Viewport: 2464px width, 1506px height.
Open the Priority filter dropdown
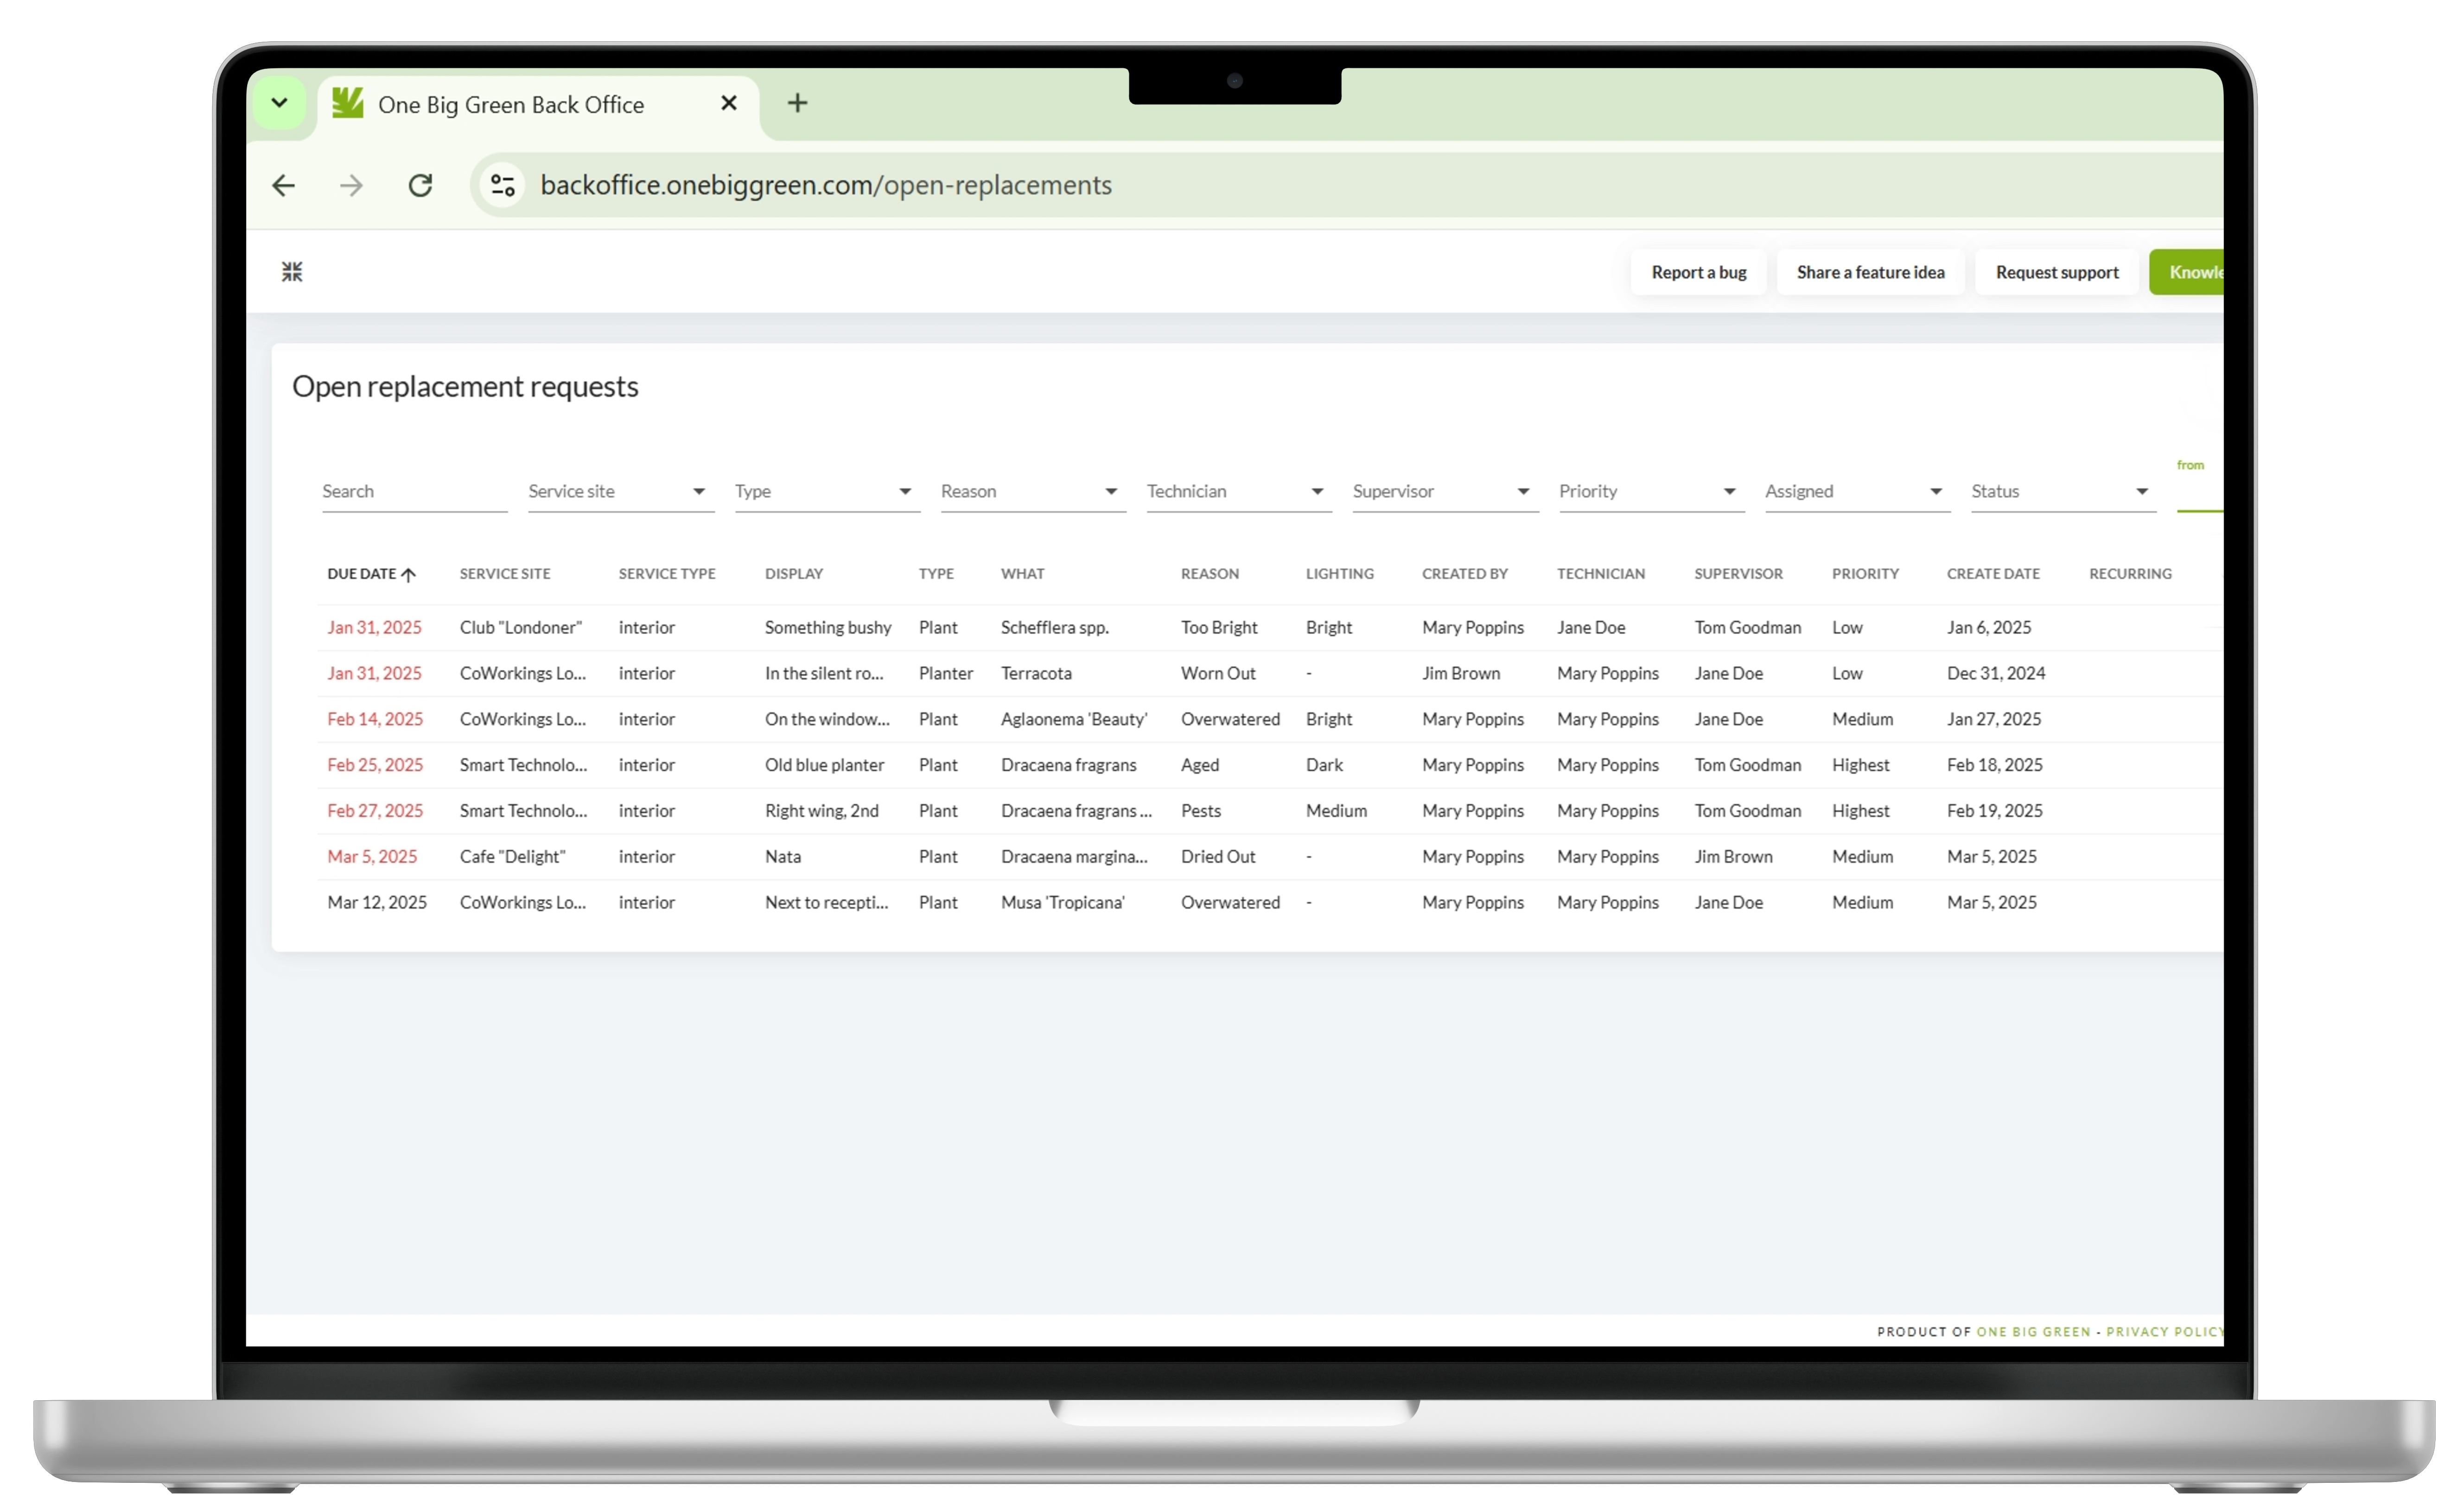coord(1651,491)
